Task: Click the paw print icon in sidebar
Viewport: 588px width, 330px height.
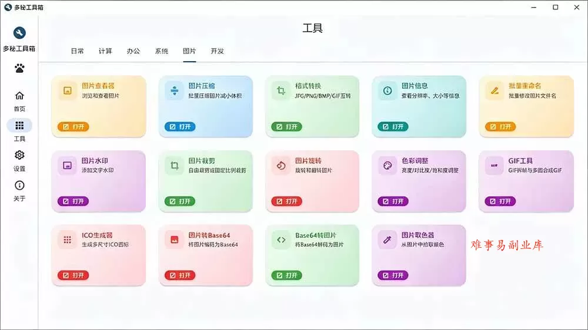Action: [19, 68]
